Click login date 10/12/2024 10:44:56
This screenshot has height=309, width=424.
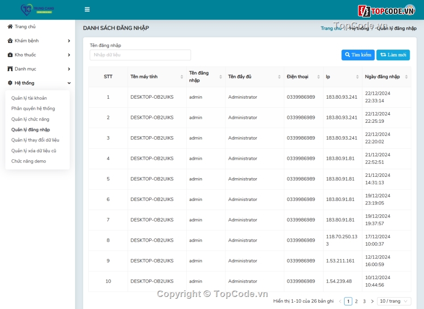(378, 281)
